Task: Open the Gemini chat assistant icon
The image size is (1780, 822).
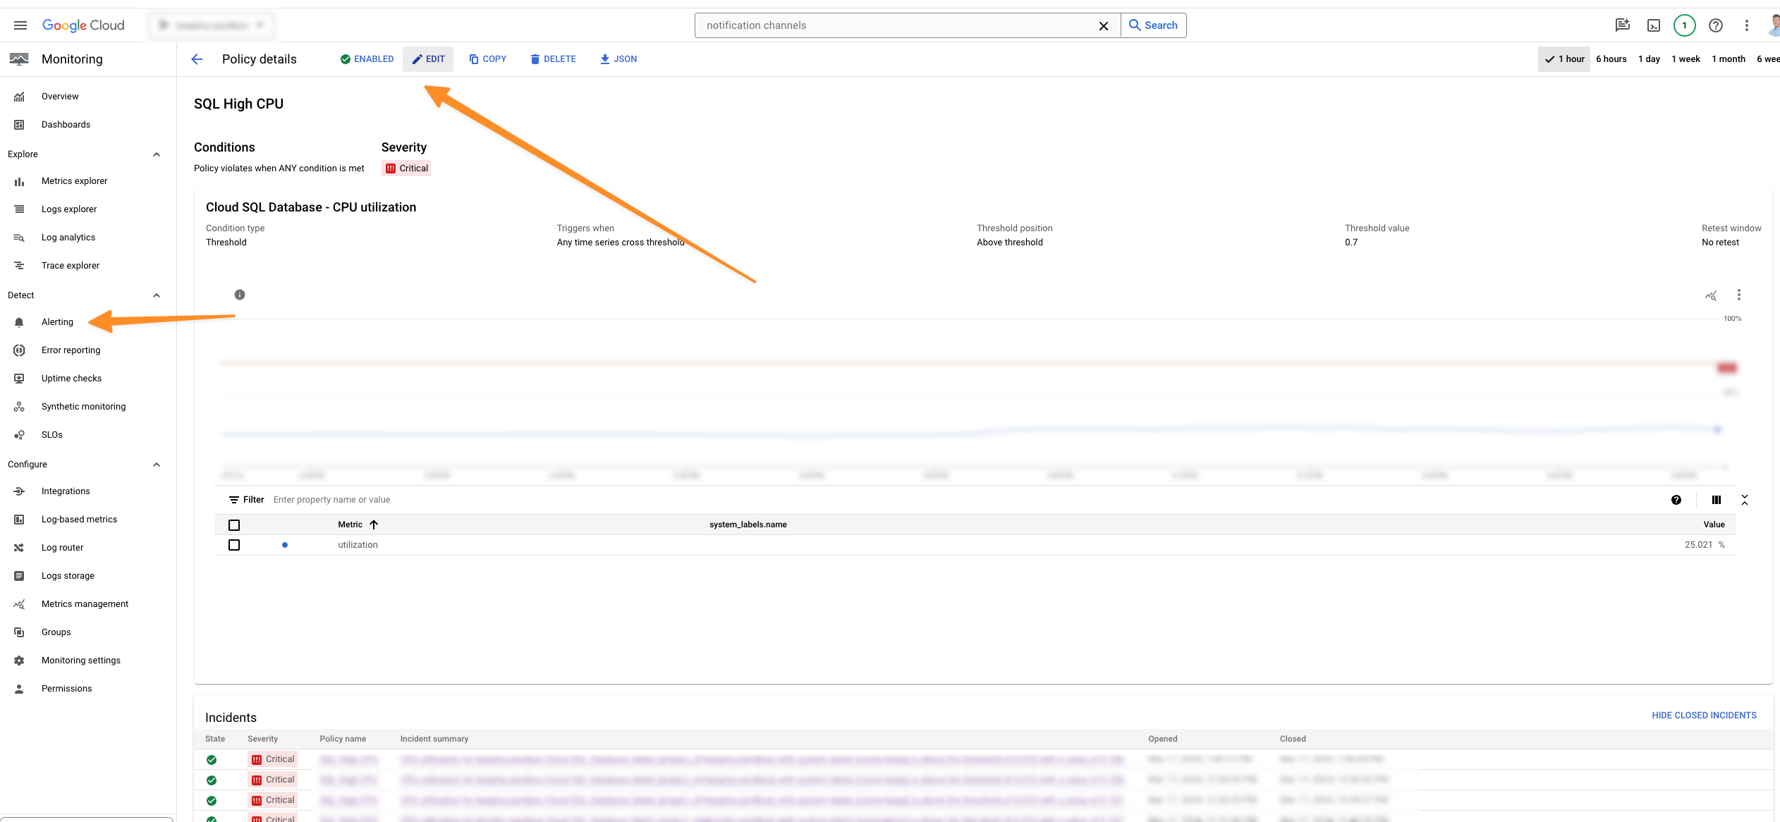Action: coord(1622,25)
